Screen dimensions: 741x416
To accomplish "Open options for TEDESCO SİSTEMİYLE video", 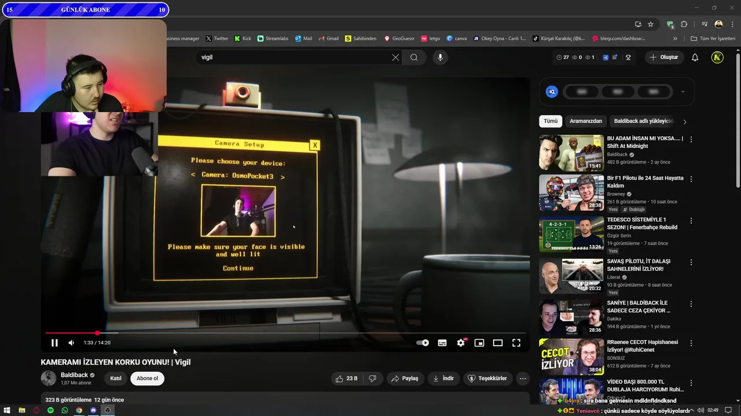I will point(691,221).
